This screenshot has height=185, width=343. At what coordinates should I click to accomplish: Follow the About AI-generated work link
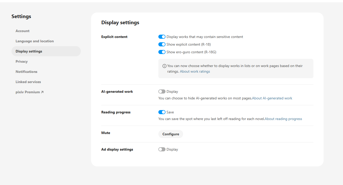coord(272,98)
